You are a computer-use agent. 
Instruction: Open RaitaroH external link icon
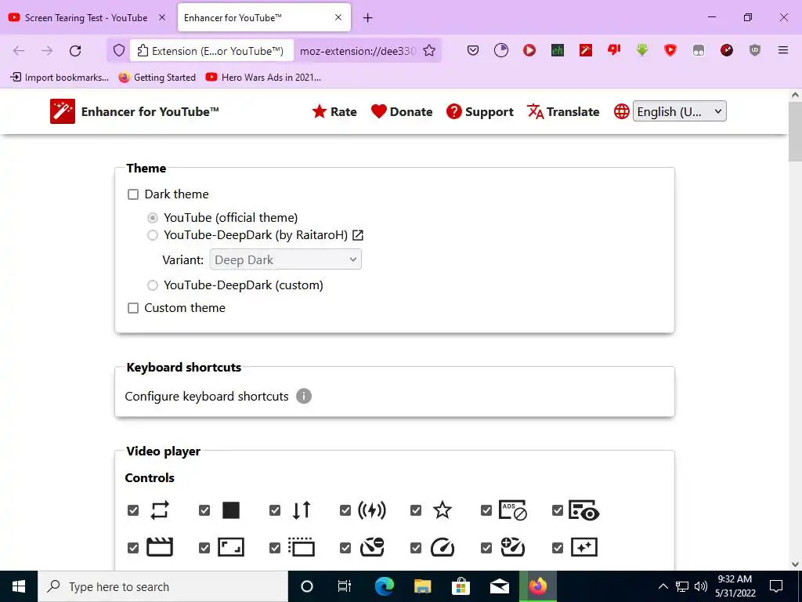tap(358, 235)
